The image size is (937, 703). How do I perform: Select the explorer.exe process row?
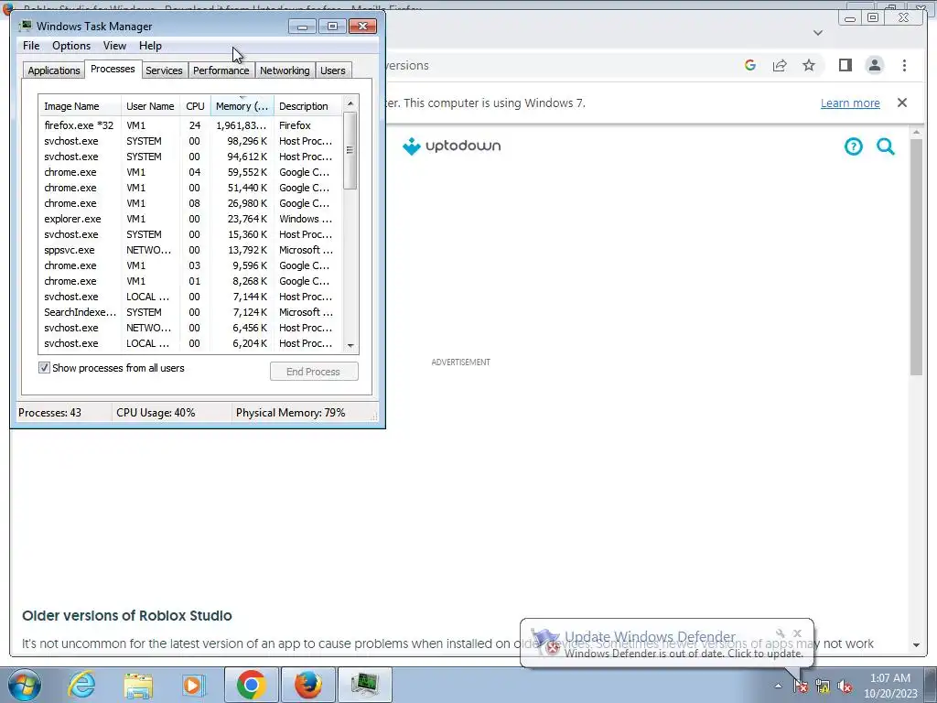[x=190, y=219]
